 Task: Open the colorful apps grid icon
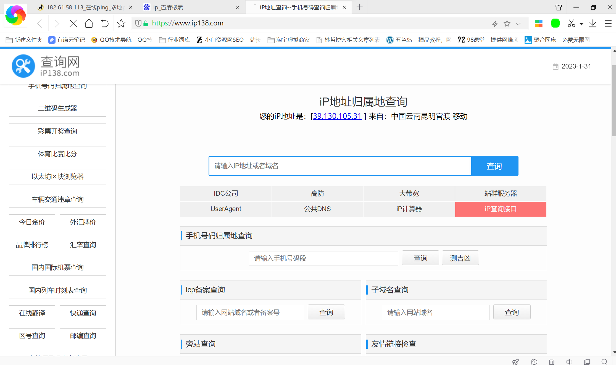pyautogui.click(x=539, y=23)
